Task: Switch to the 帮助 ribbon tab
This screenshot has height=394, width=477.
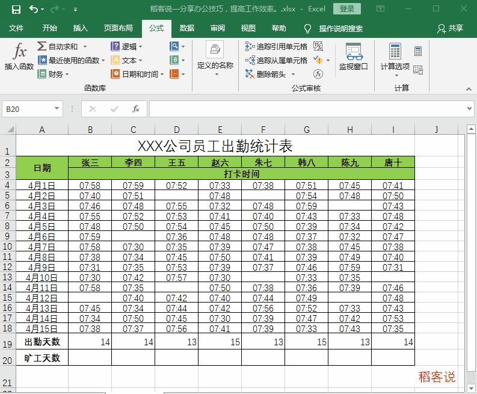Action: pyautogui.click(x=279, y=28)
